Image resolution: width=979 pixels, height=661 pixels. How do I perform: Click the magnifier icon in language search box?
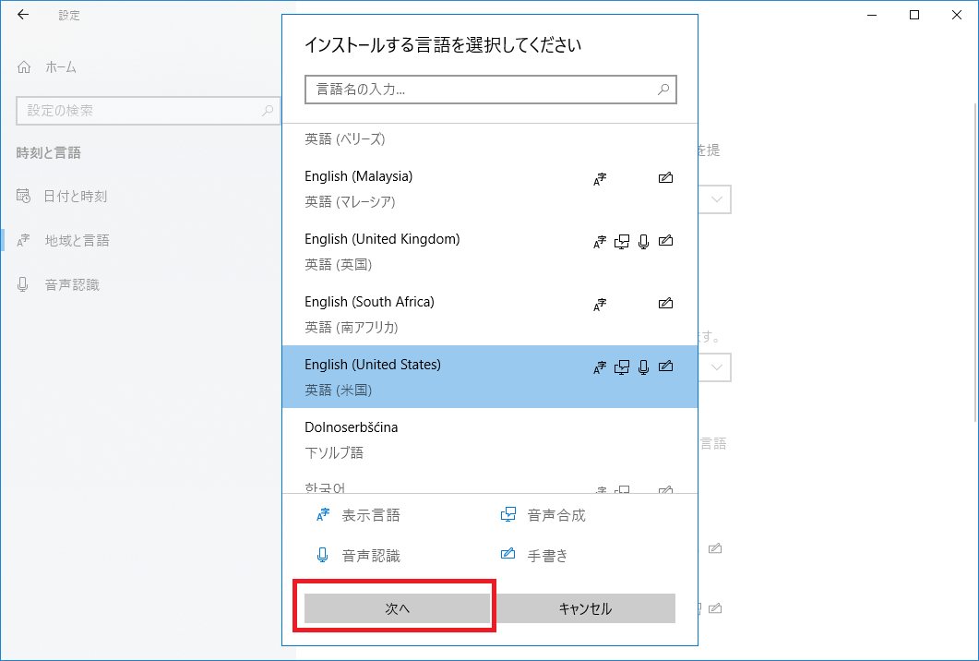pyautogui.click(x=663, y=90)
